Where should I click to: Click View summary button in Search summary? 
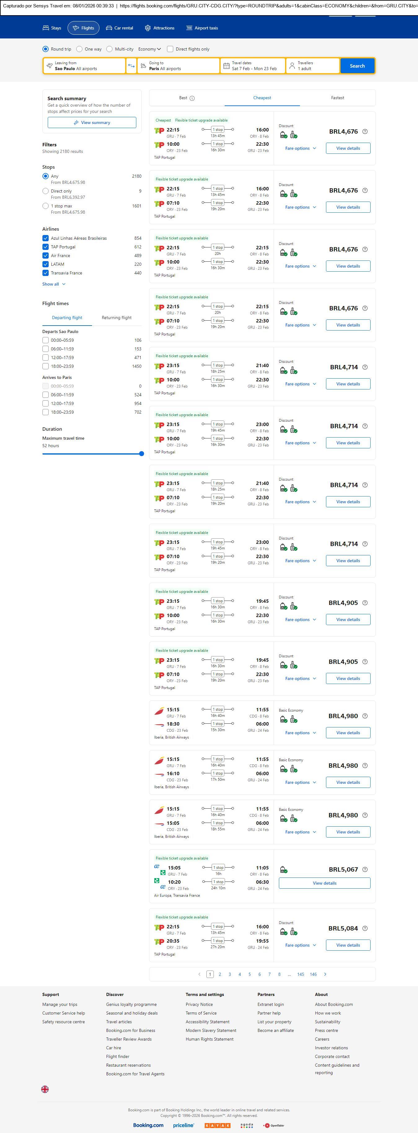(92, 123)
